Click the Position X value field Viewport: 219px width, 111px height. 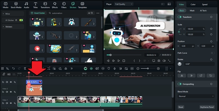point(188,46)
